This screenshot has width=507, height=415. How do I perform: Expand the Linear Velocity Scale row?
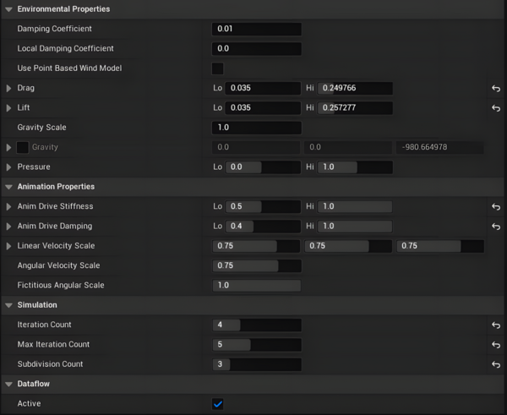tap(9, 246)
